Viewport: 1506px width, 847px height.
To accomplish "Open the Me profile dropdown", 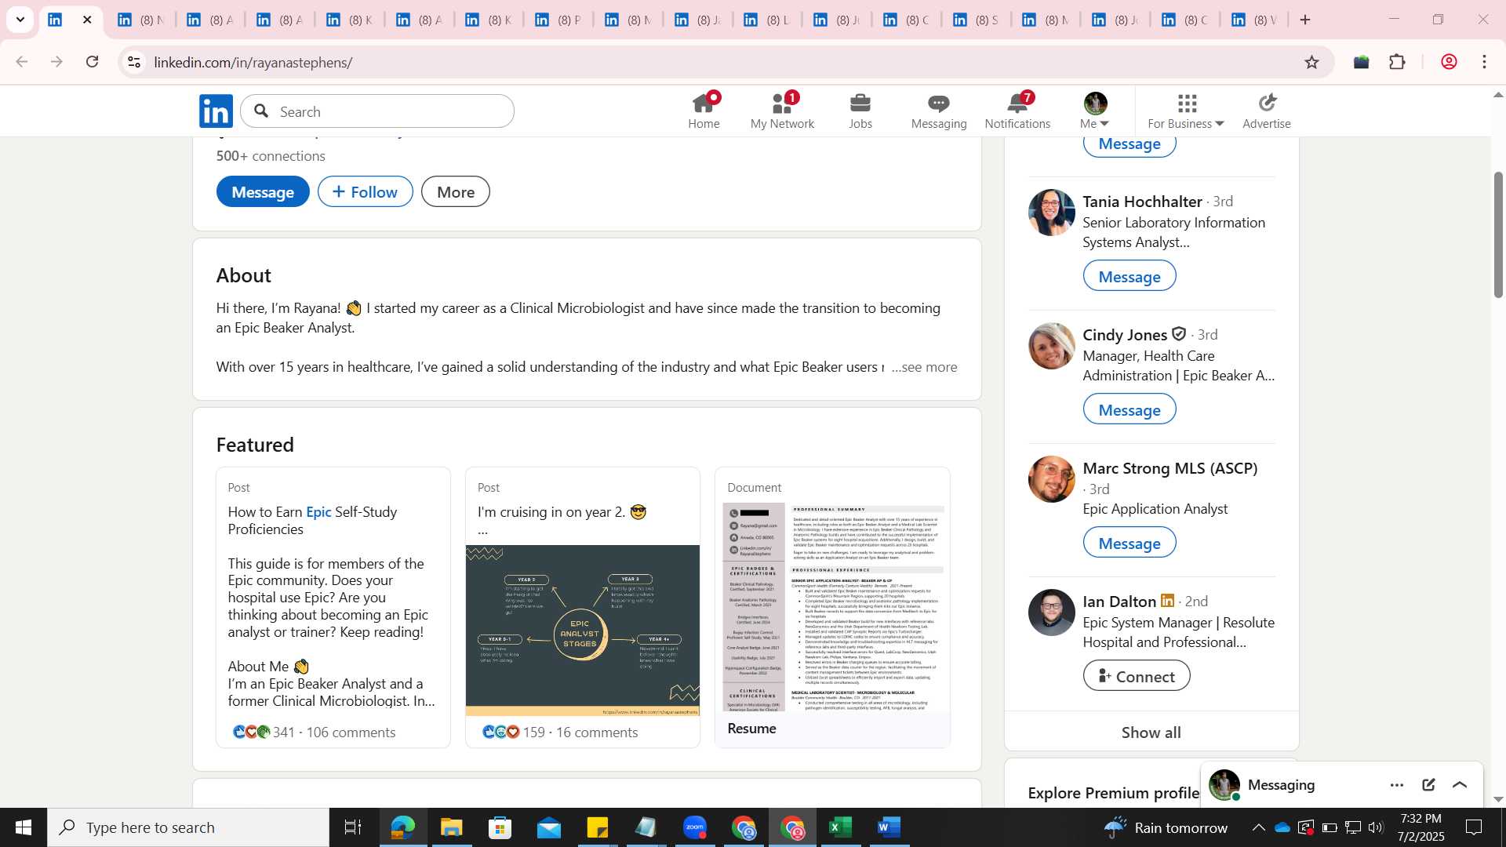I will (1094, 111).
